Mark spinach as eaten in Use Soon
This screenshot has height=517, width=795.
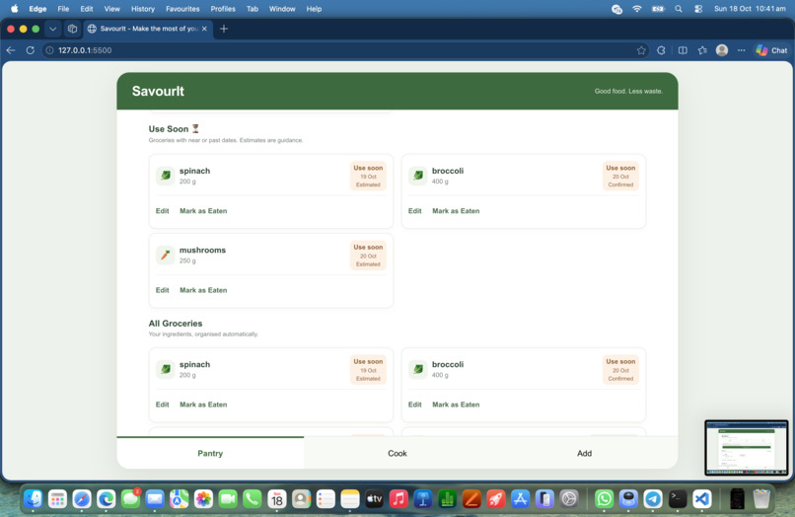203,210
